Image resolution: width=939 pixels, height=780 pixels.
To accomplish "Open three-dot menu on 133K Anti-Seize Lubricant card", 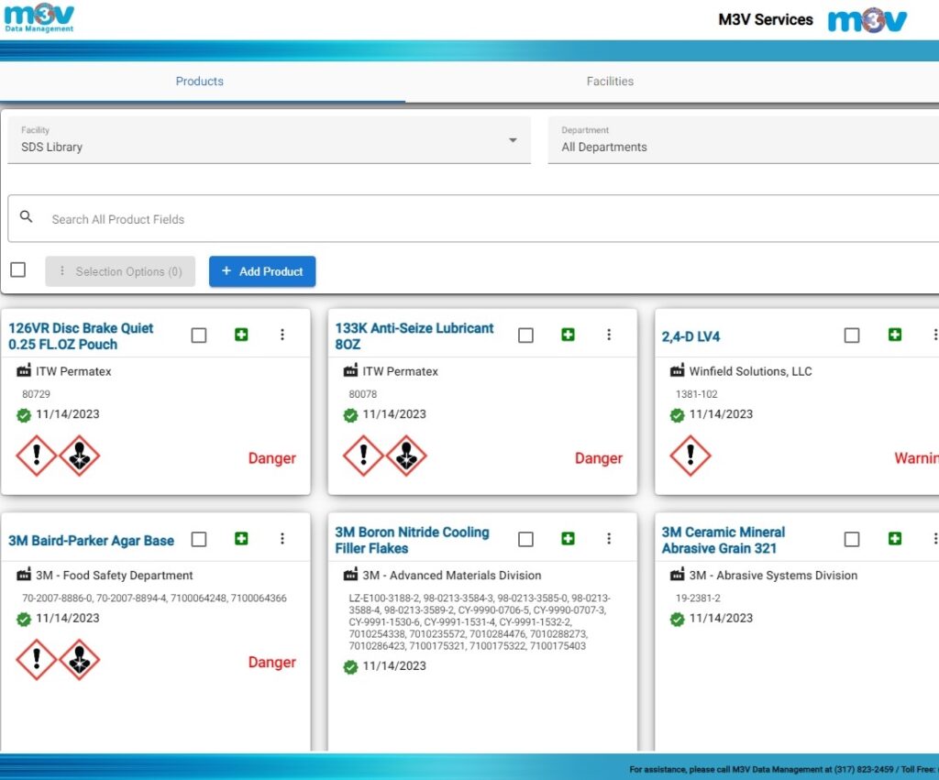I will pos(609,335).
